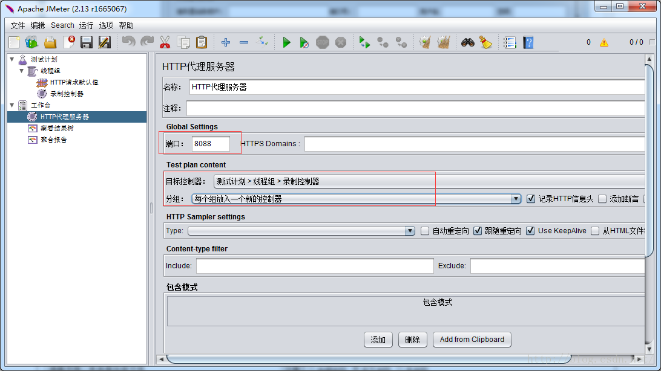Click the Undo arrow icon
The image size is (661, 371).
coord(128,41)
